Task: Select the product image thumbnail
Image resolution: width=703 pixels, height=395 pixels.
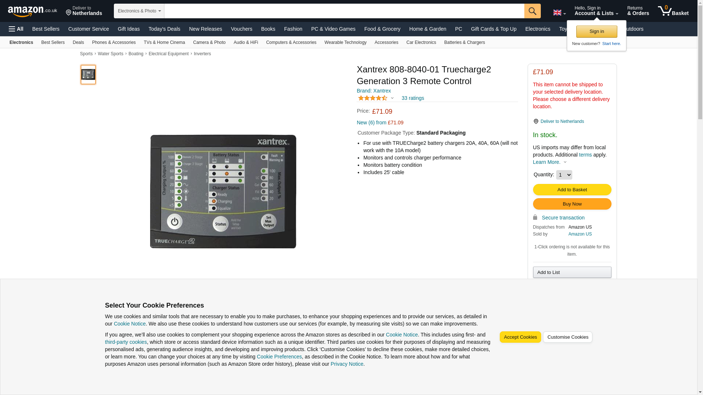Action: (x=88, y=75)
